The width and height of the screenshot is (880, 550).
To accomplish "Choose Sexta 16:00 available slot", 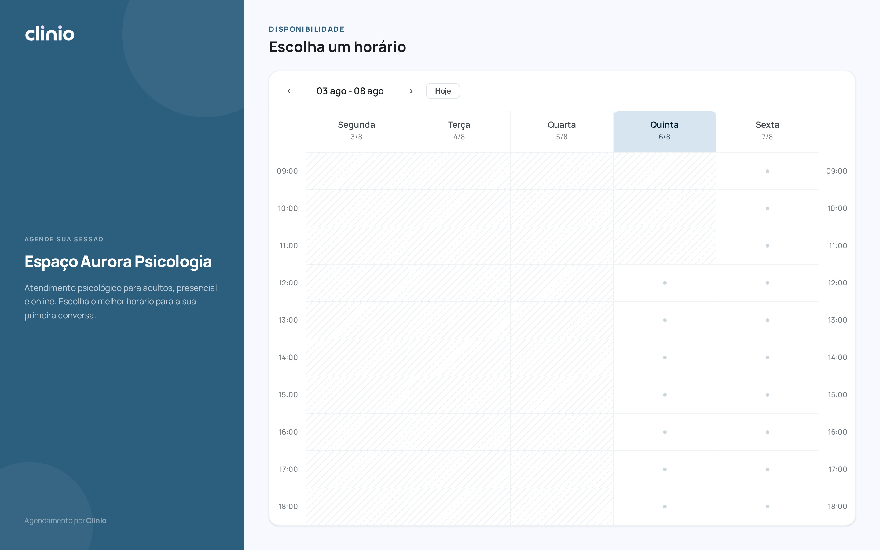I will 767,432.
